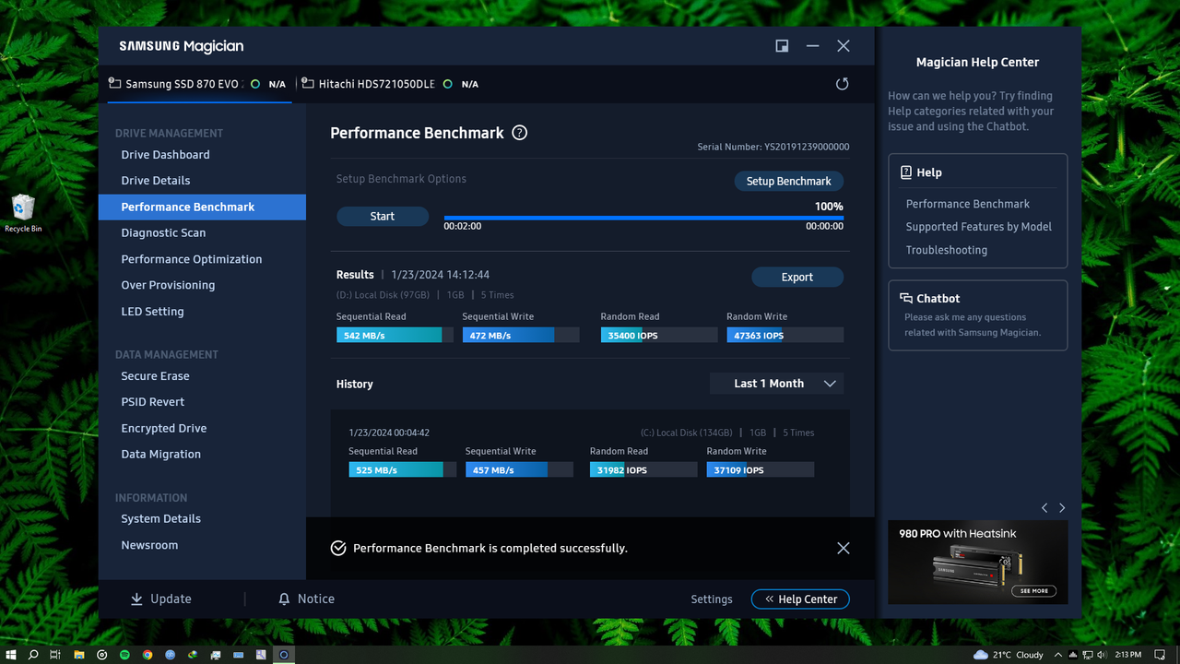Click the benchmark progress bar at 100%
1180x664 pixels.
pyautogui.click(x=643, y=219)
